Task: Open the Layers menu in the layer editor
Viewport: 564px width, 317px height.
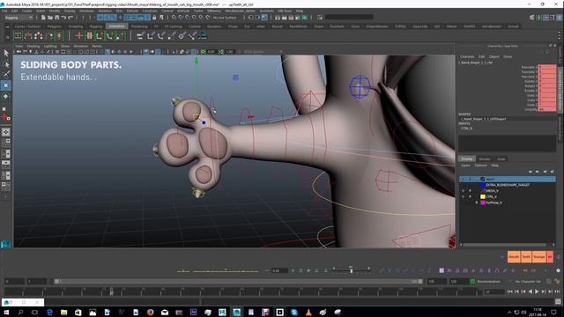Action: pyautogui.click(x=465, y=166)
